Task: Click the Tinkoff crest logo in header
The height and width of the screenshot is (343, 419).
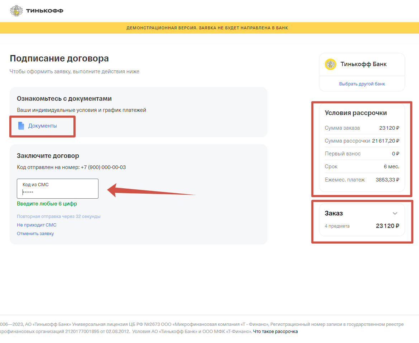Action: coord(16,11)
